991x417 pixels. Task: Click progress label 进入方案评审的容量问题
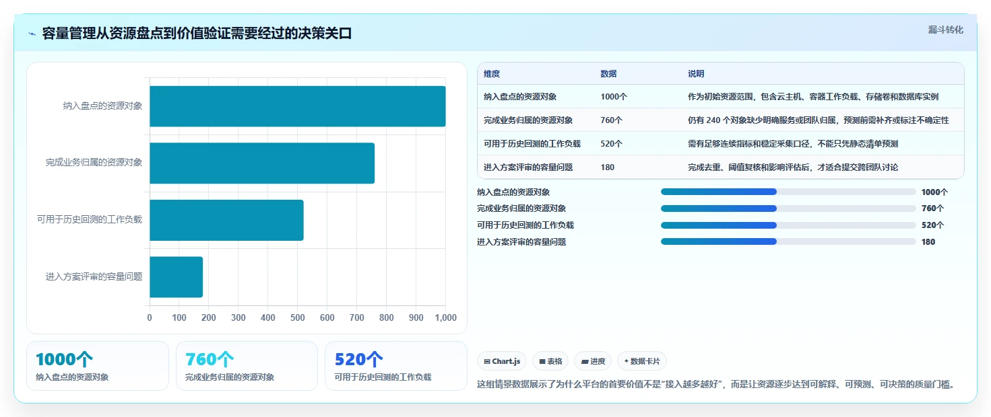[x=521, y=242]
